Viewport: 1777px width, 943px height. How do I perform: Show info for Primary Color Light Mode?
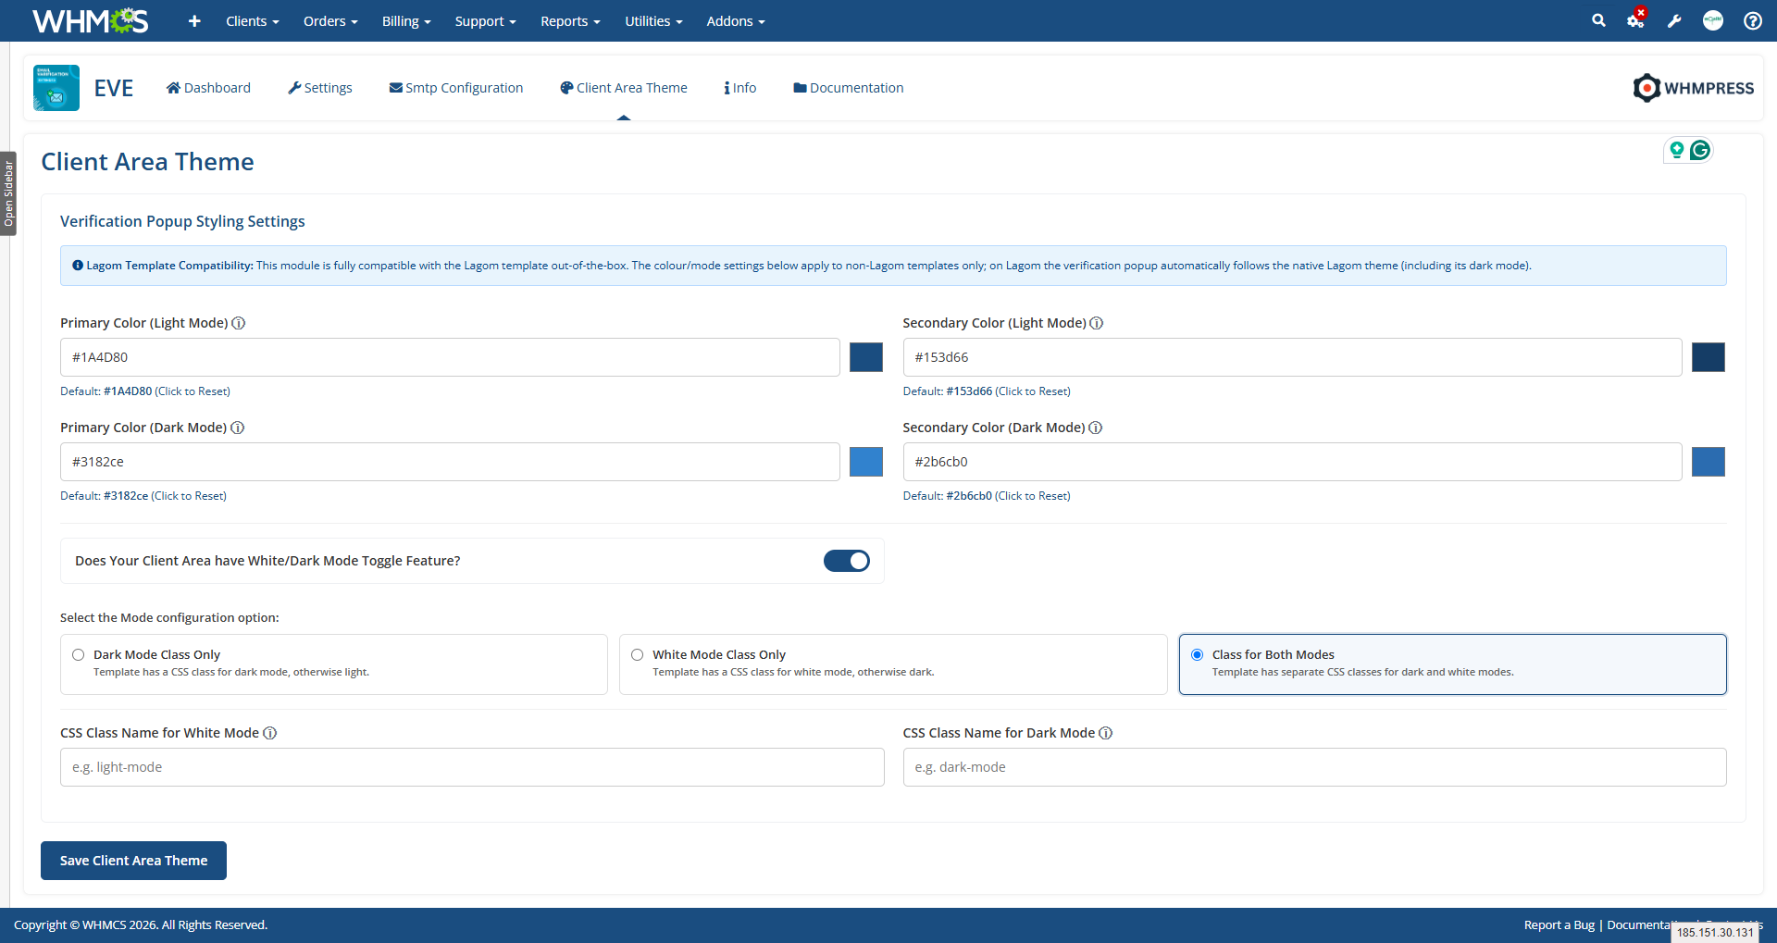239,323
